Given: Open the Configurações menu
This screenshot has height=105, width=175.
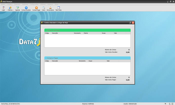Looking at the screenshot, I should 34,4.
